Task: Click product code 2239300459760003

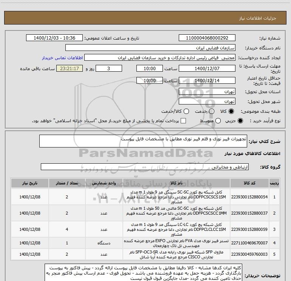Action: coord(249,254)
